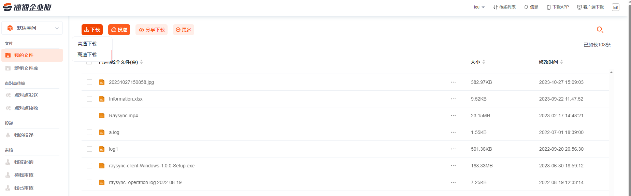Open more options for Raysync.mp4

click(x=453, y=116)
